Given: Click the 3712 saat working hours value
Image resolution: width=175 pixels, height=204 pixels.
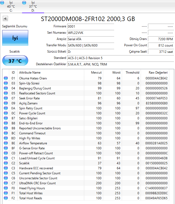Looking at the screenshot, I should 161,52.
